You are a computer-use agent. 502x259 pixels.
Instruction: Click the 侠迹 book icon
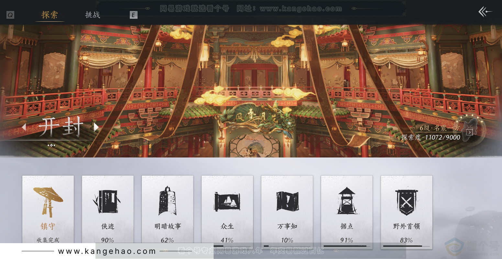pyautogui.click(x=107, y=202)
